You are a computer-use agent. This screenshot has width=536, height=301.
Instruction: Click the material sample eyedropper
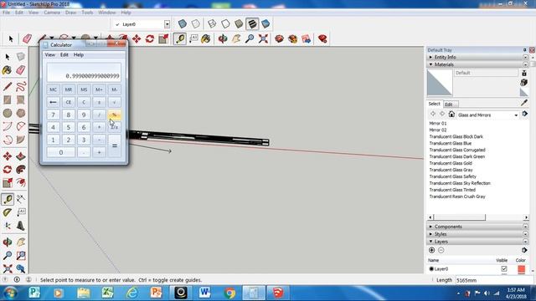(x=524, y=103)
